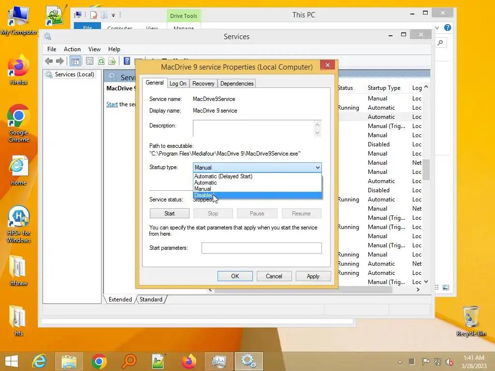The image size is (495, 371).
Task: Open Internet Explorer from the taskbar
Action: [x=40, y=361]
